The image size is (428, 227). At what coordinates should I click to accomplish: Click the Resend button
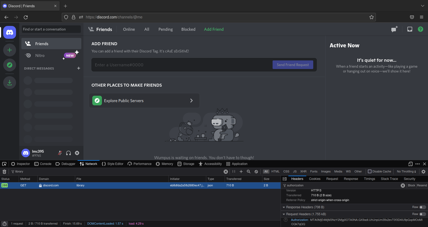point(422,186)
